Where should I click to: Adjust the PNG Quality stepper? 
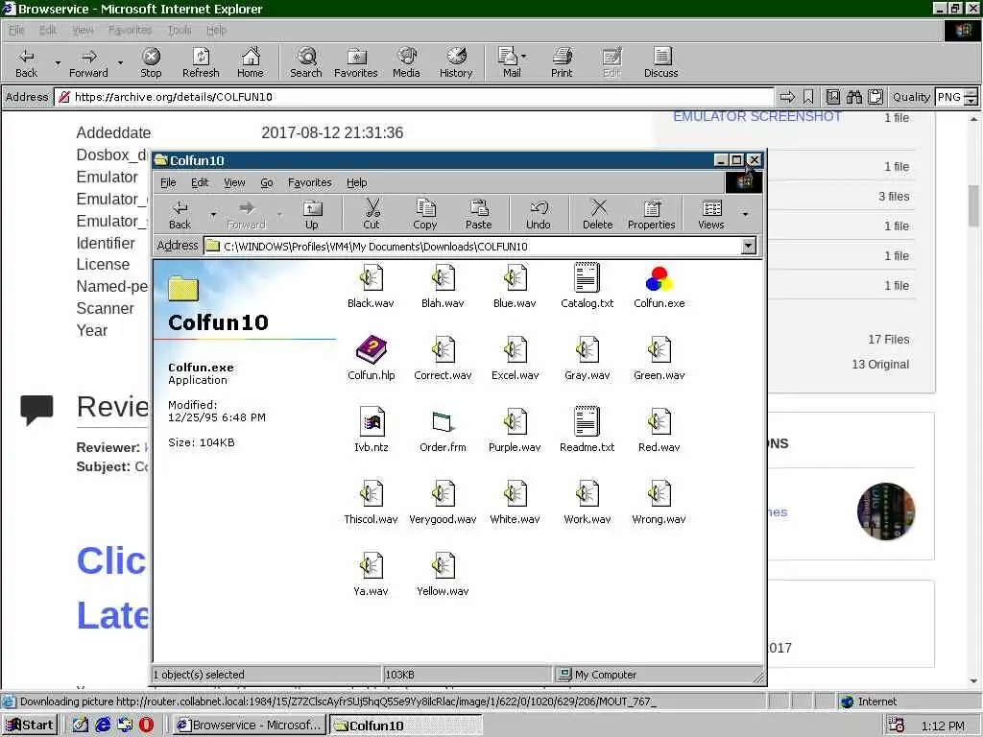click(971, 97)
